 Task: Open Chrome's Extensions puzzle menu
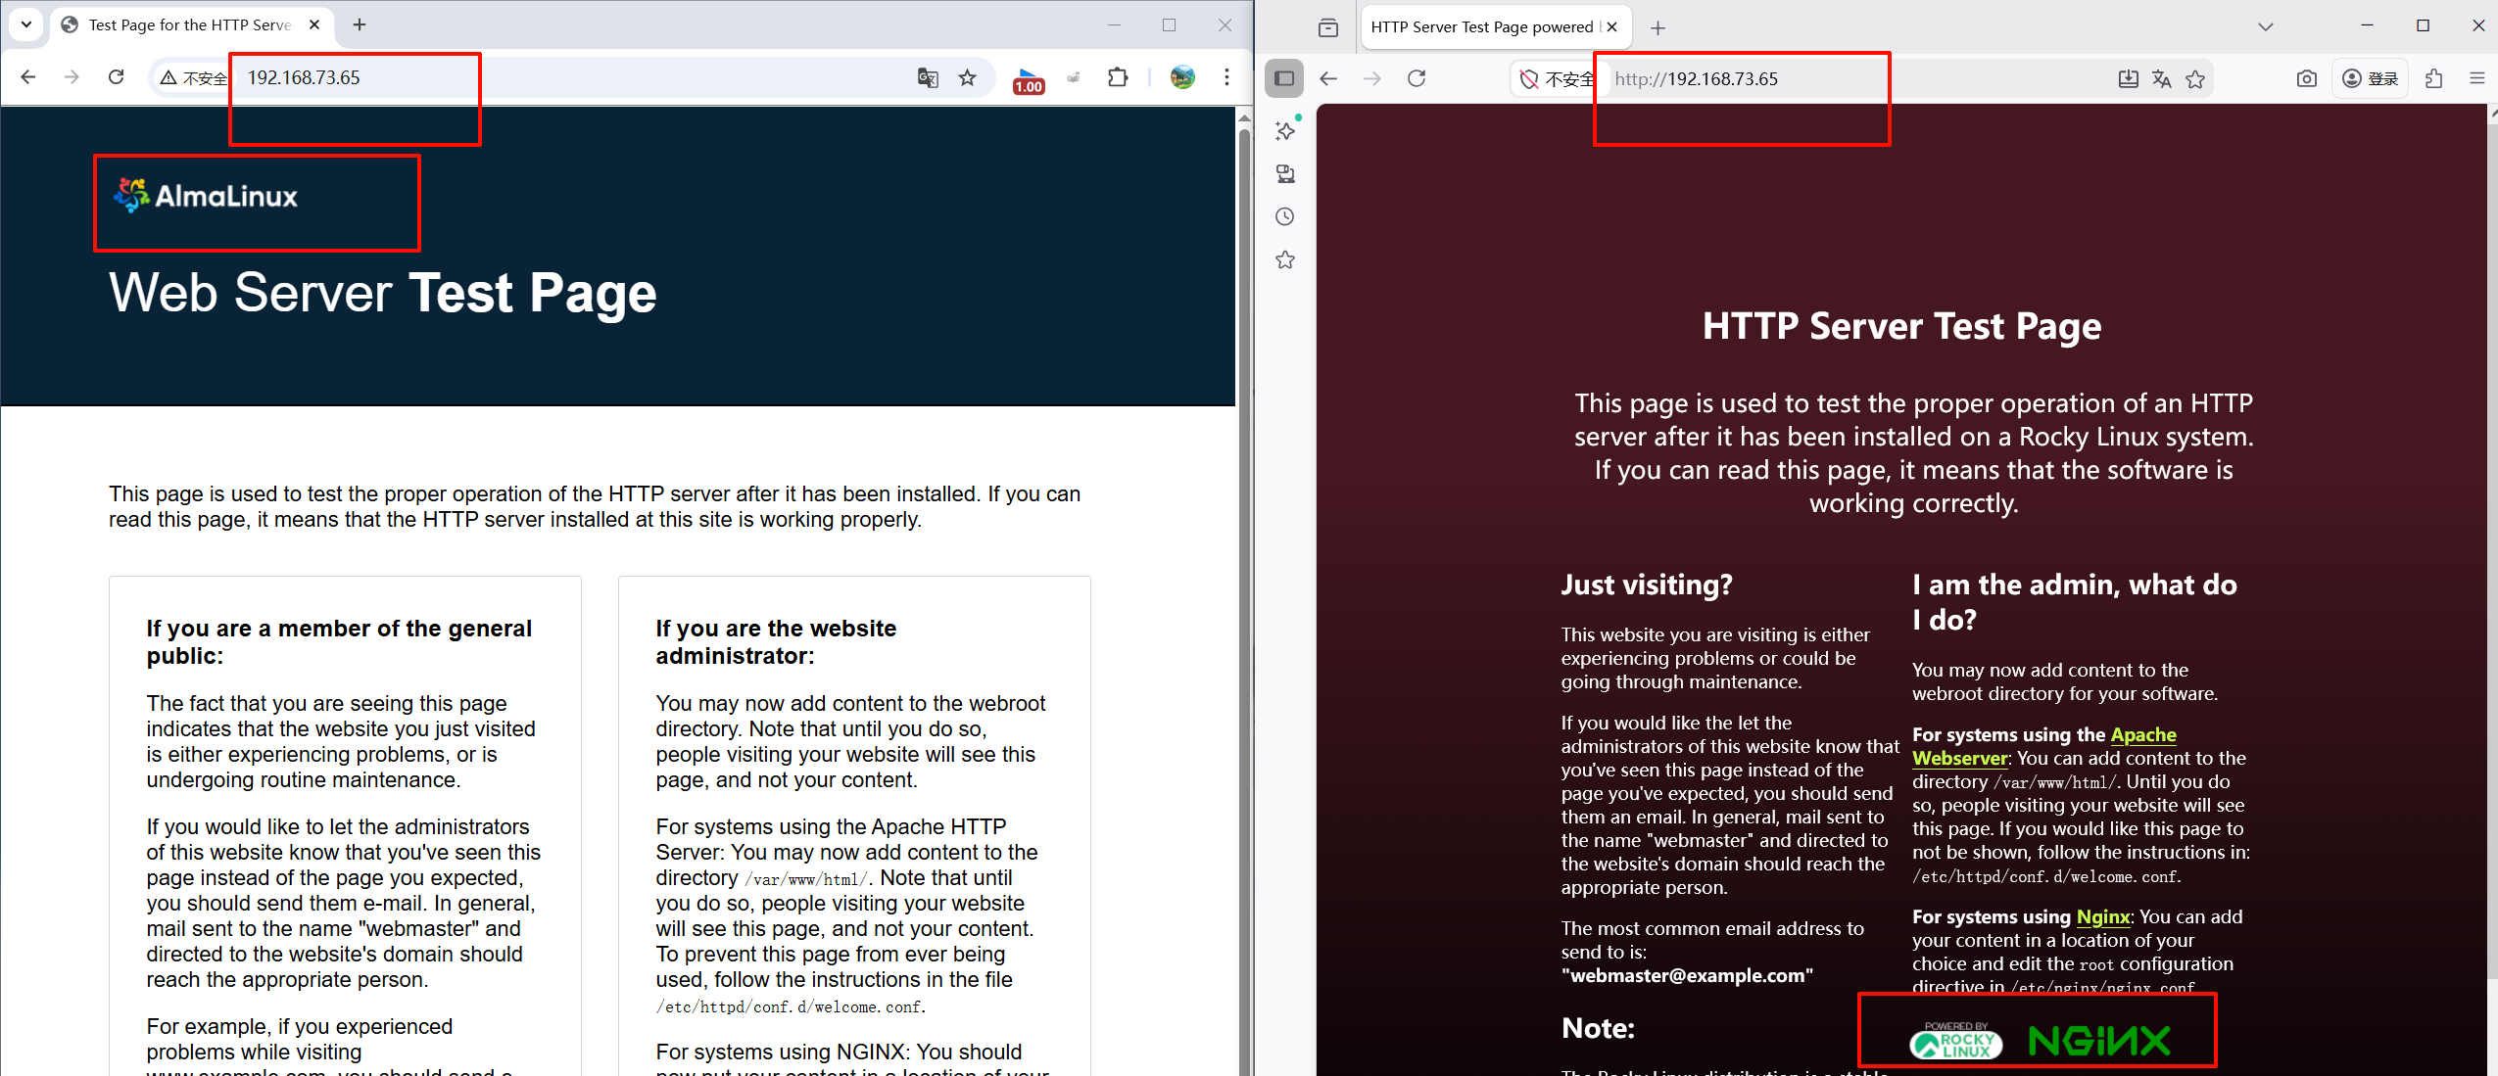(1118, 77)
